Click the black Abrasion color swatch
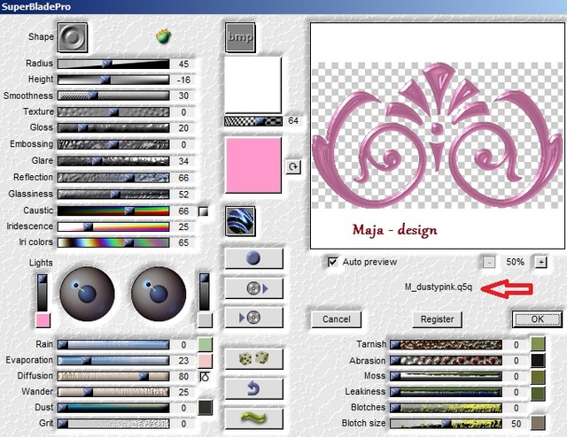 [538, 360]
